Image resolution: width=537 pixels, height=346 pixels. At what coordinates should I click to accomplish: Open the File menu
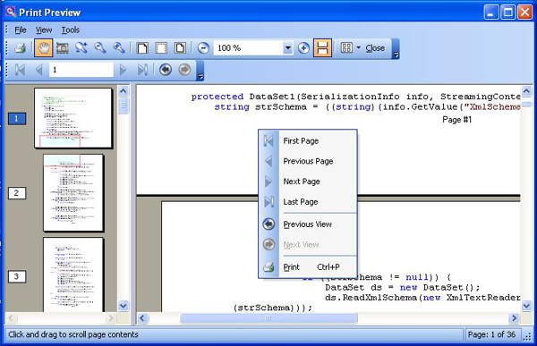point(21,30)
